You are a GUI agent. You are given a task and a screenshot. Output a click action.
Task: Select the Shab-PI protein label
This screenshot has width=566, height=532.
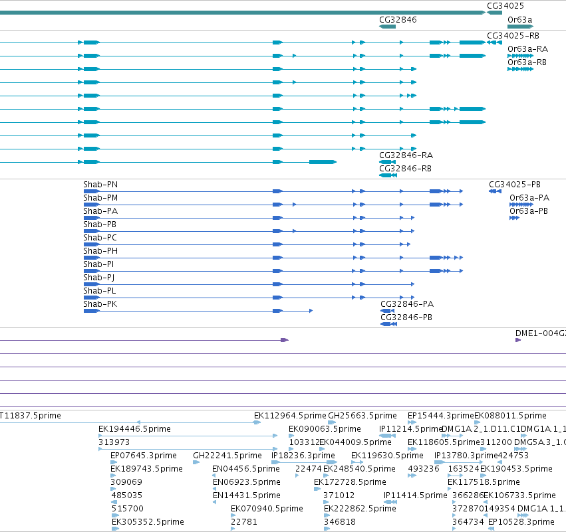(x=98, y=264)
